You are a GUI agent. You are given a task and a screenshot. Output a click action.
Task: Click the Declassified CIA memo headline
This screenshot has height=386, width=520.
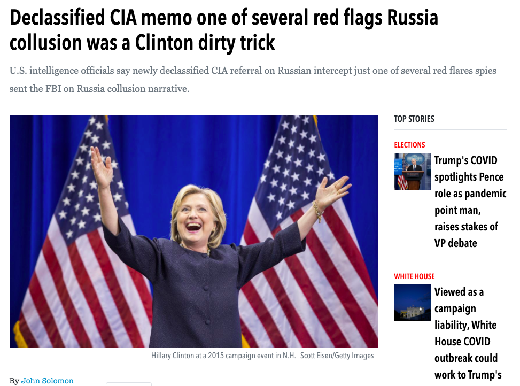point(224,30)
